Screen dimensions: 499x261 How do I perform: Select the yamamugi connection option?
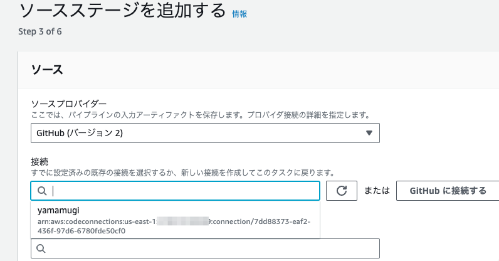click(175, 220)
